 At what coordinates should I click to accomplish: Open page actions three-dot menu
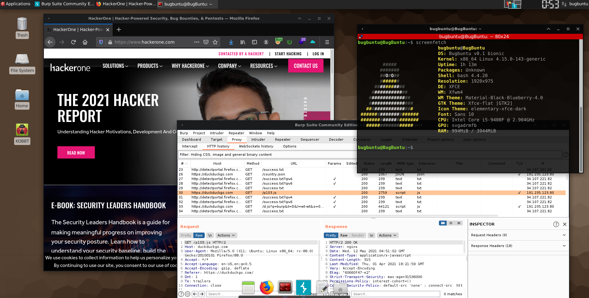click(197, 42)
